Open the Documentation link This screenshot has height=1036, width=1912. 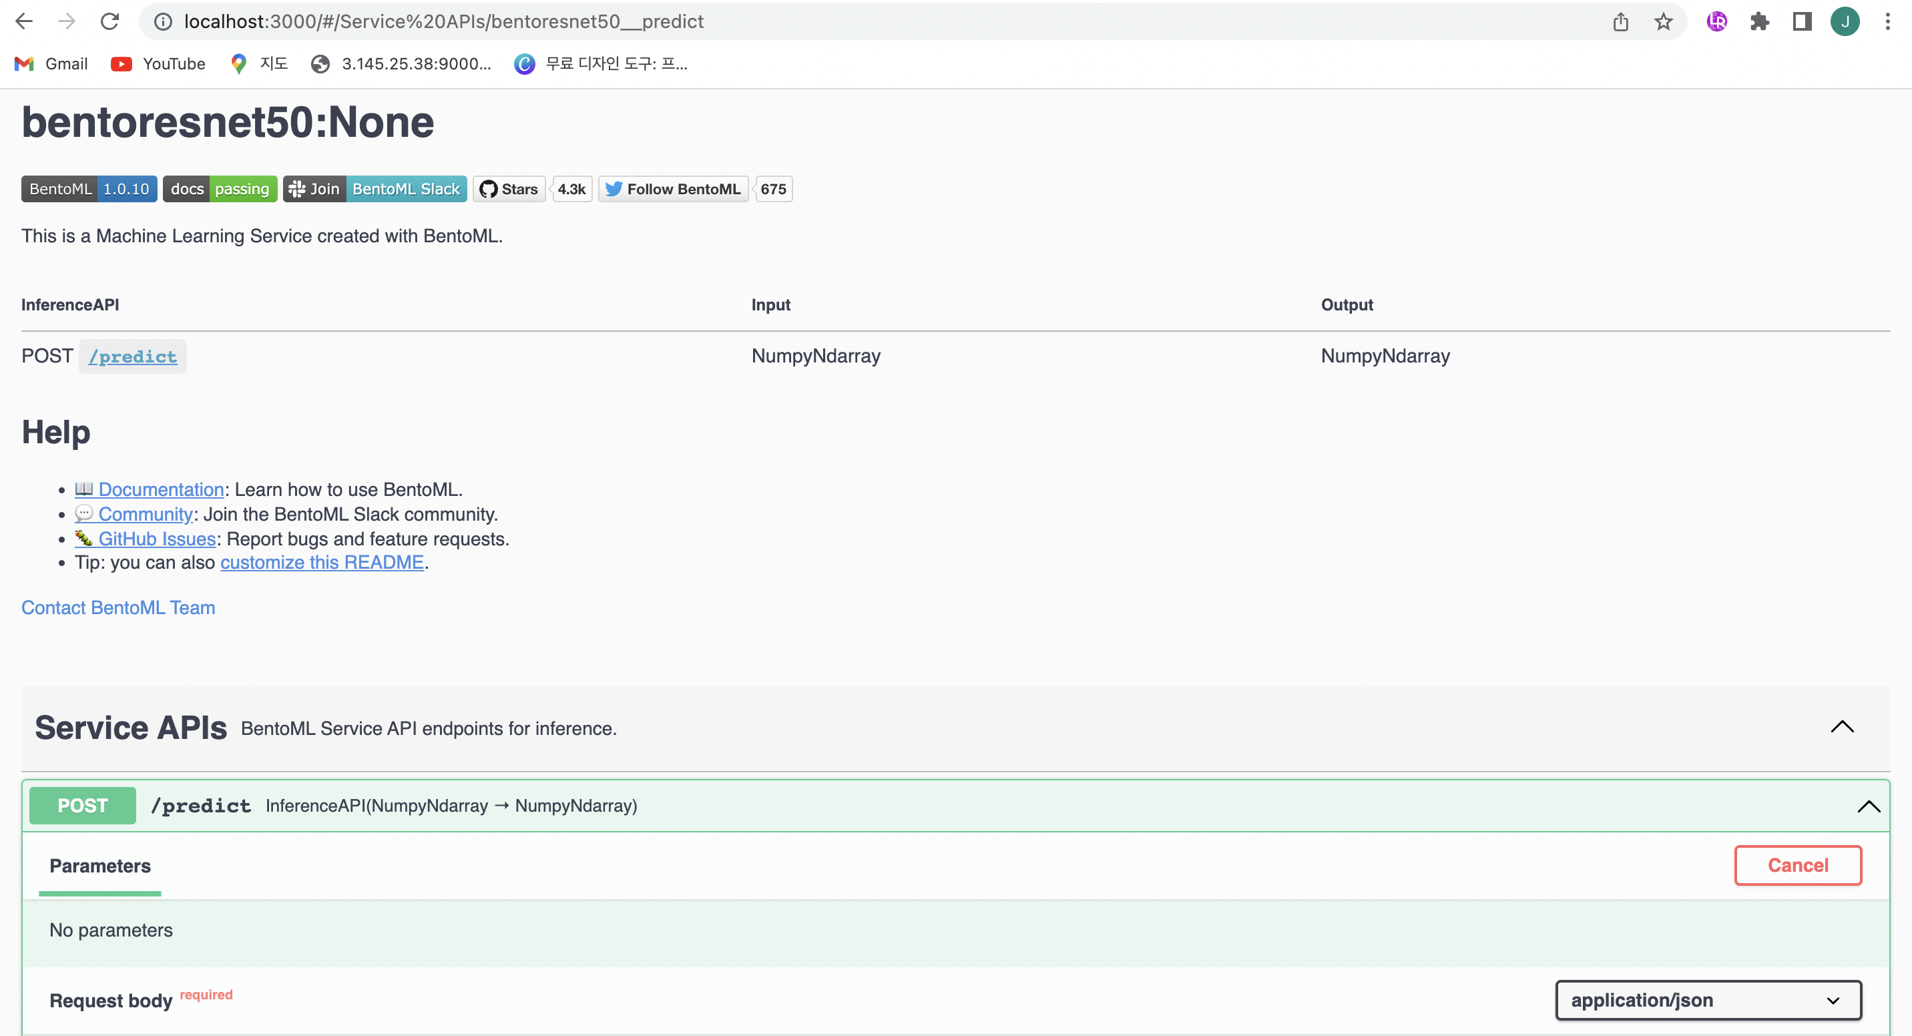coord(160,490)
